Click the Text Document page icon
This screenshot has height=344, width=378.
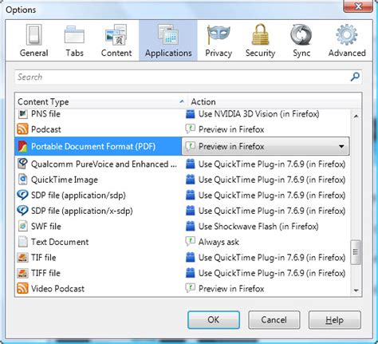22,242
